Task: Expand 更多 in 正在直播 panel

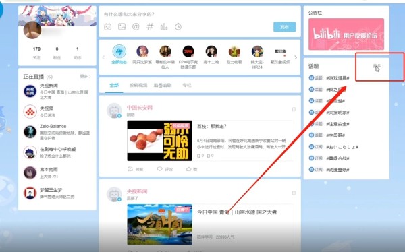Action: coord(85,76)
